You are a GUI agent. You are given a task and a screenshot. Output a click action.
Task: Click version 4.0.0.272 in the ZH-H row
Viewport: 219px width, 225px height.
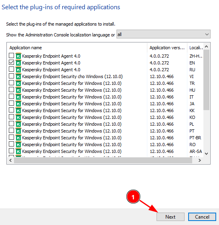click(159, 56)
